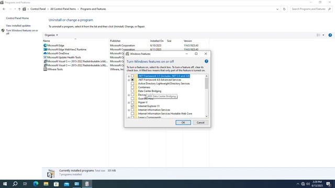Expand the .NET Framework 3.5 node
This screenshot has width=335, height=188.
tap(129, 76)
